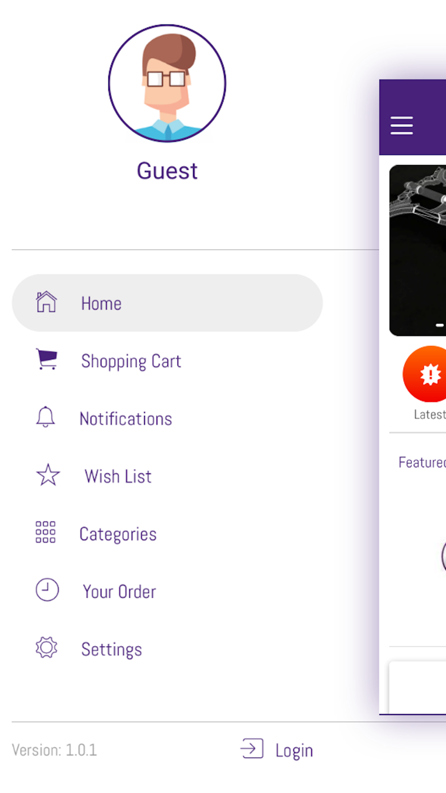Tap the clock order history icon

click(47, 590)
